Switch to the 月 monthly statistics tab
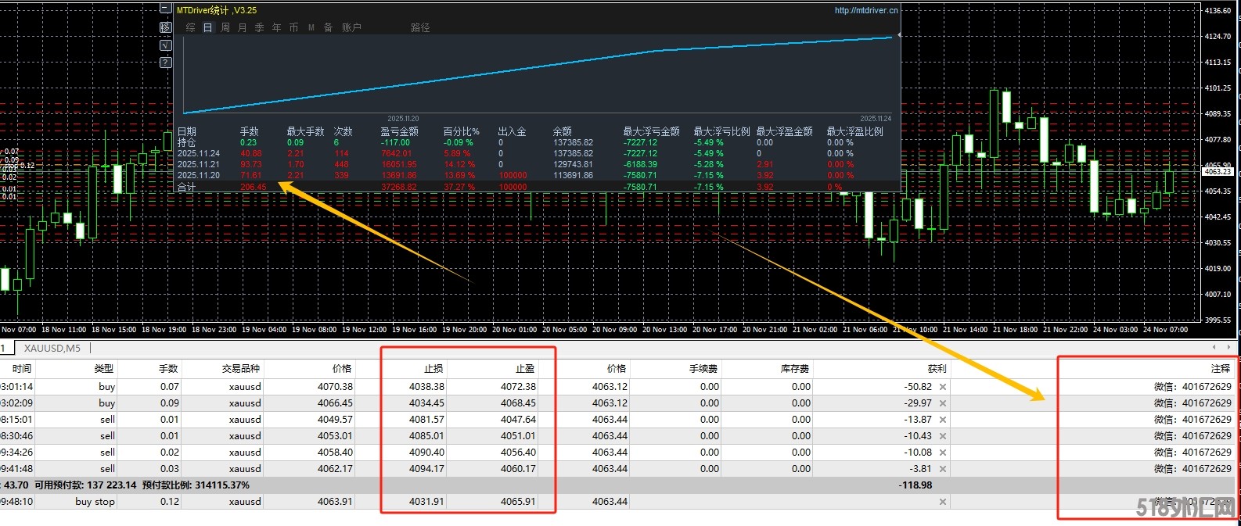The height and width of the screenshot is (526, 1241). (x=243, y=27)
